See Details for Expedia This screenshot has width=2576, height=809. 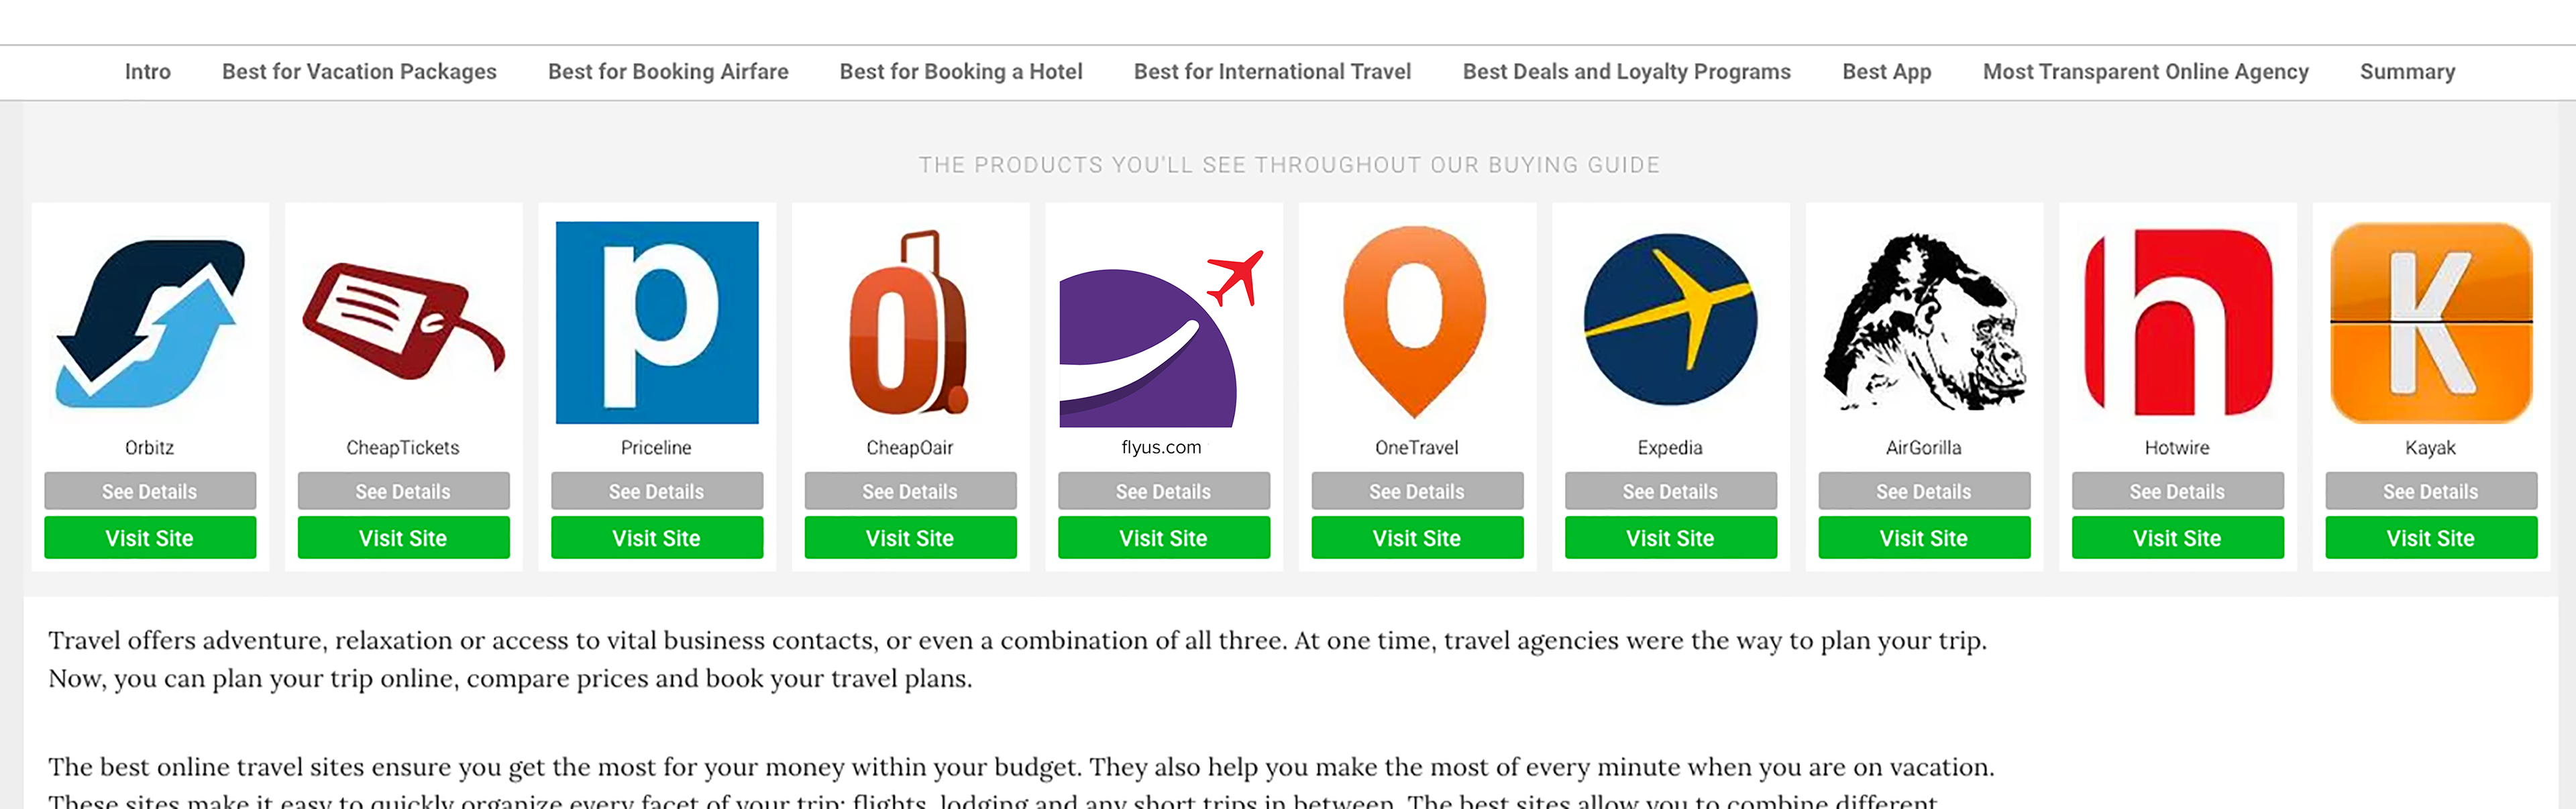tap(1670, 491)
